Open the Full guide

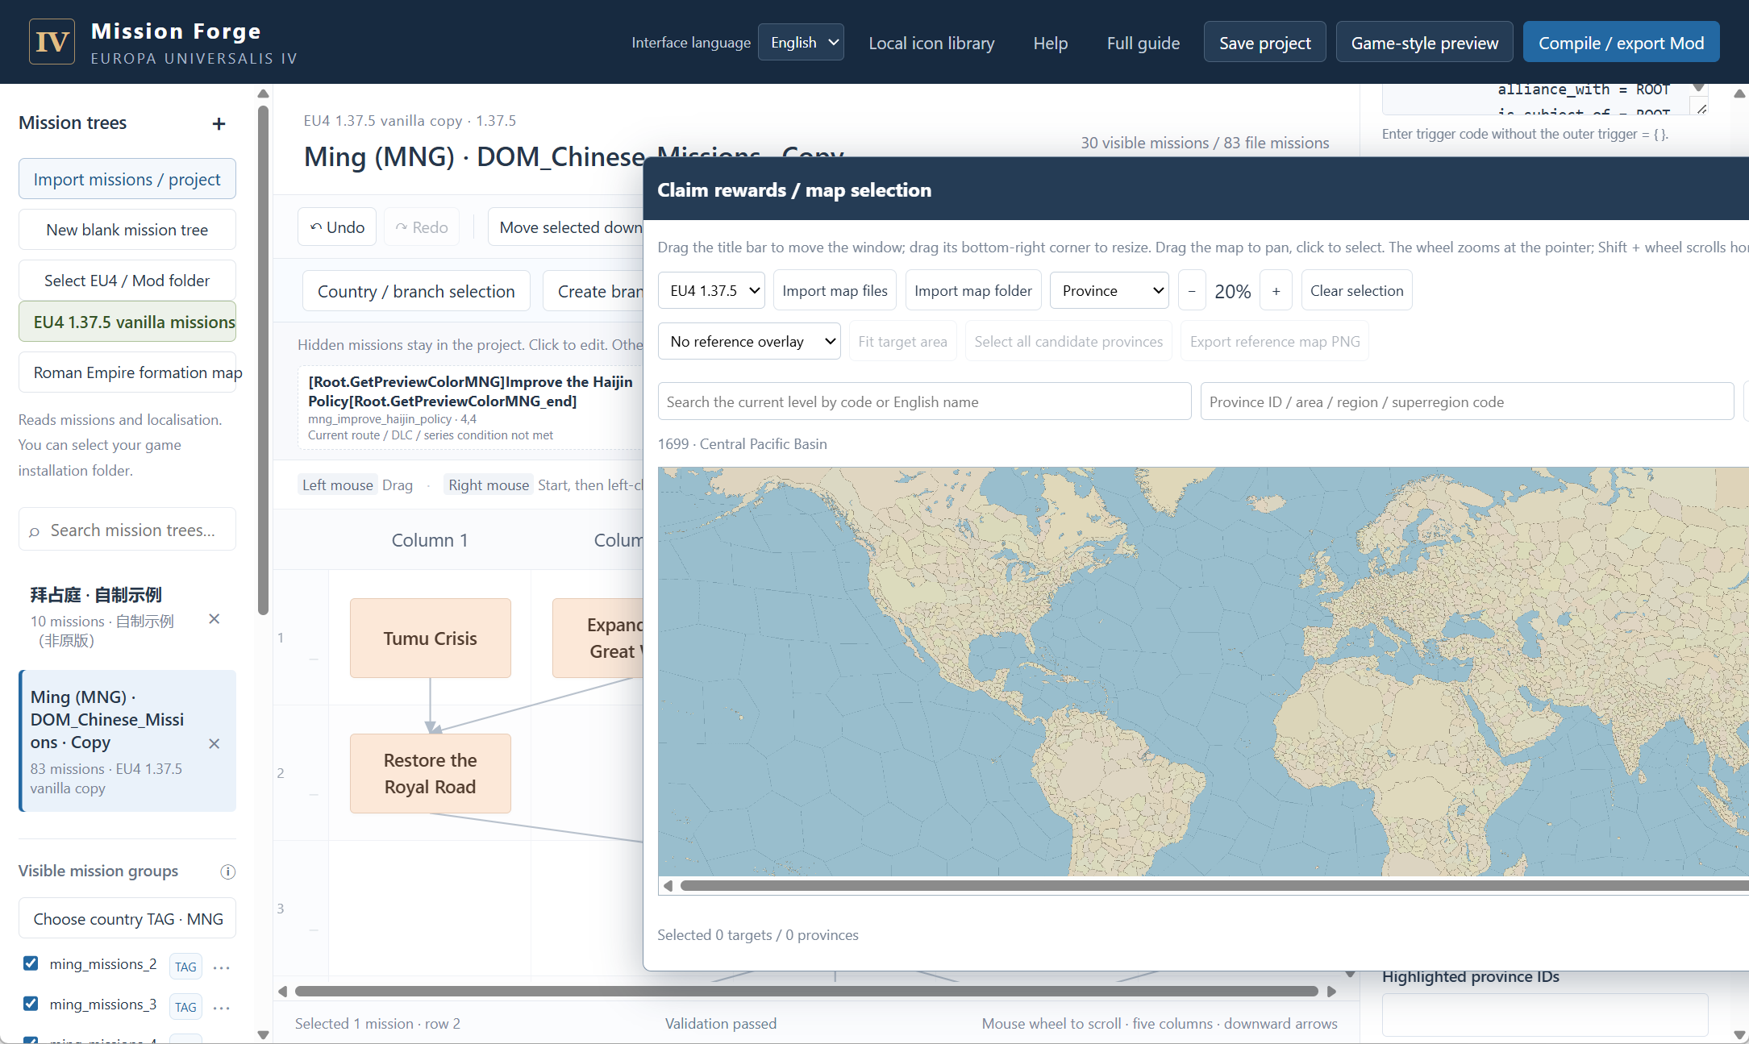pyautogui.click(x=1143, y=43)
